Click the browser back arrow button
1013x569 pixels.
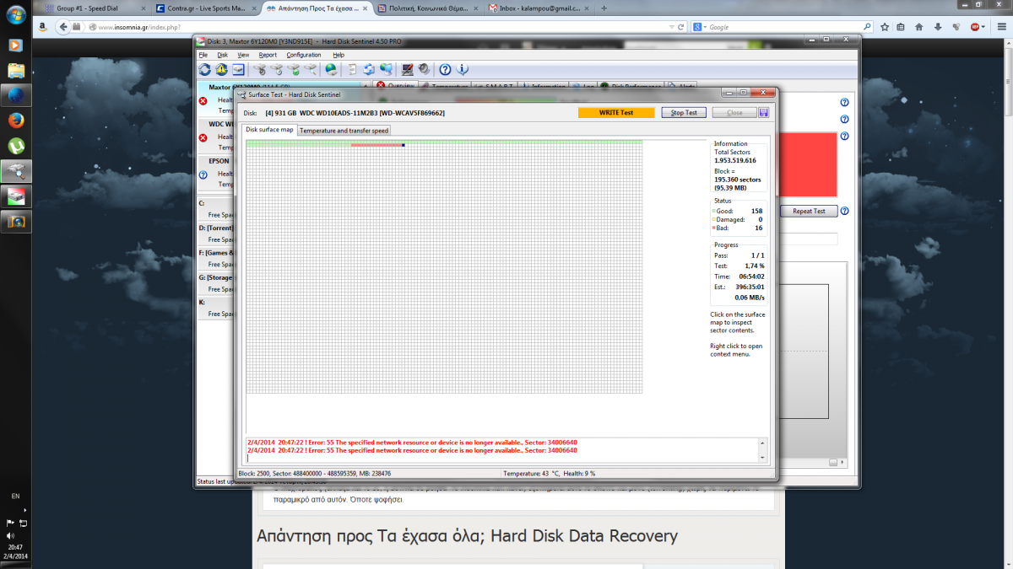pos(62,27)
